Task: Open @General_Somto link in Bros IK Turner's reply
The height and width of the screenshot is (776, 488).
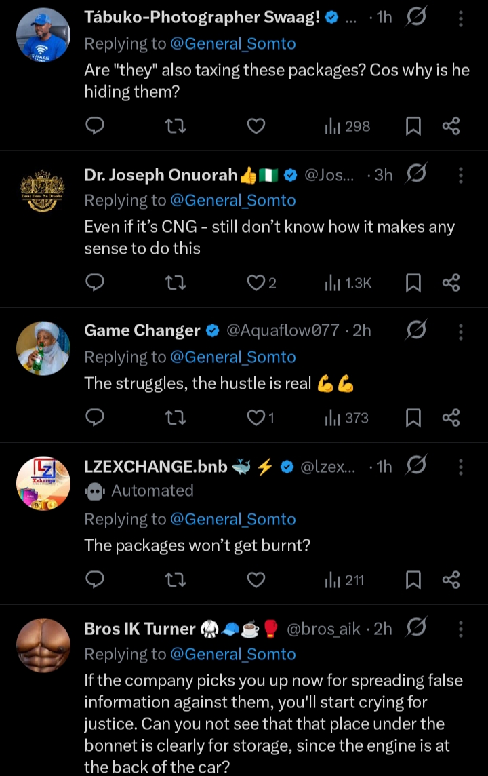Action: point(232,654)
